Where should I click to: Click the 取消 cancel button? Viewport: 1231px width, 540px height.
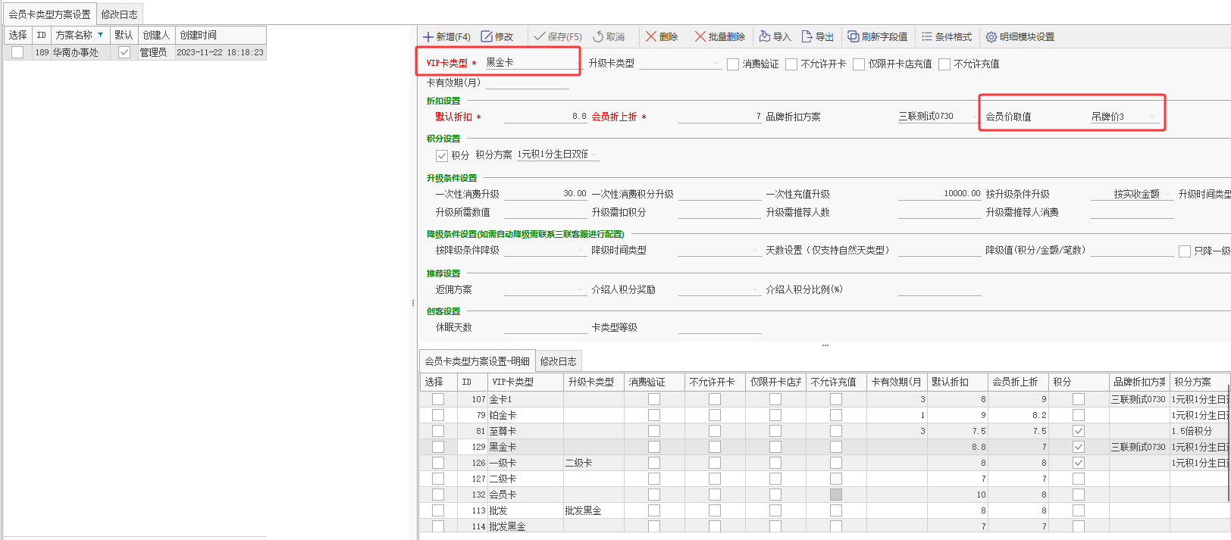(x=609, y=36)
